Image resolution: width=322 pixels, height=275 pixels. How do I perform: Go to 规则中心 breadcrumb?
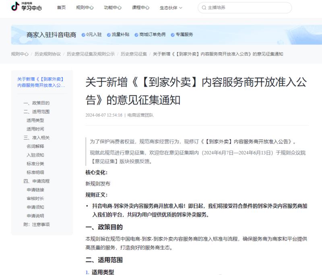(x=20, y=54)
